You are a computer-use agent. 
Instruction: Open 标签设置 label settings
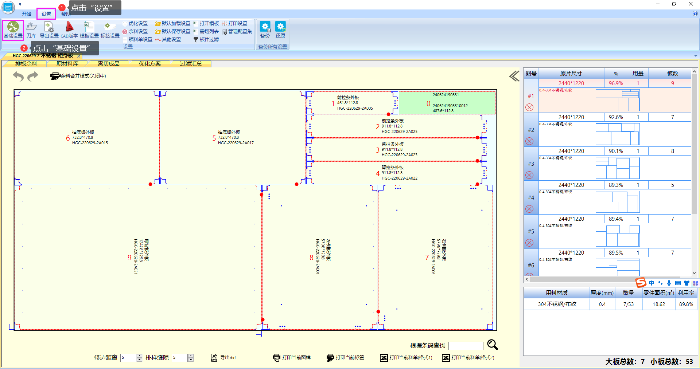pyautogui.click(x=110, y=30)
